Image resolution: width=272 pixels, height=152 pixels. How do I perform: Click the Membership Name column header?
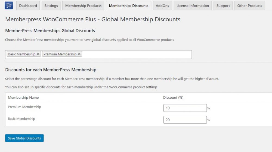pyautogui.click(x=23, y=97)
